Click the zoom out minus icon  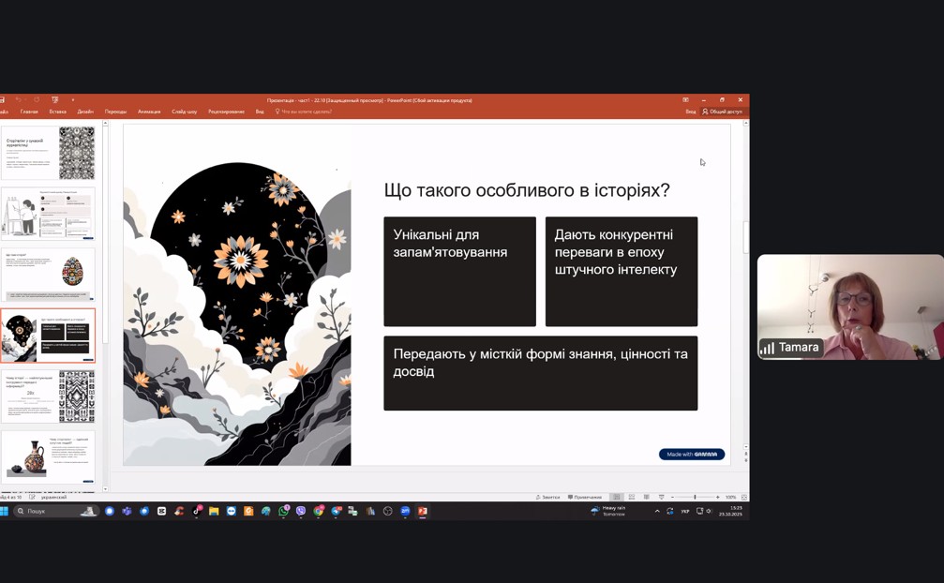pyautogui.click(x=673, y=497)
